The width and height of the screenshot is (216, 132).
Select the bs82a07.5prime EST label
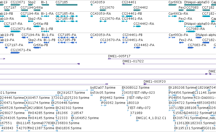103,88
